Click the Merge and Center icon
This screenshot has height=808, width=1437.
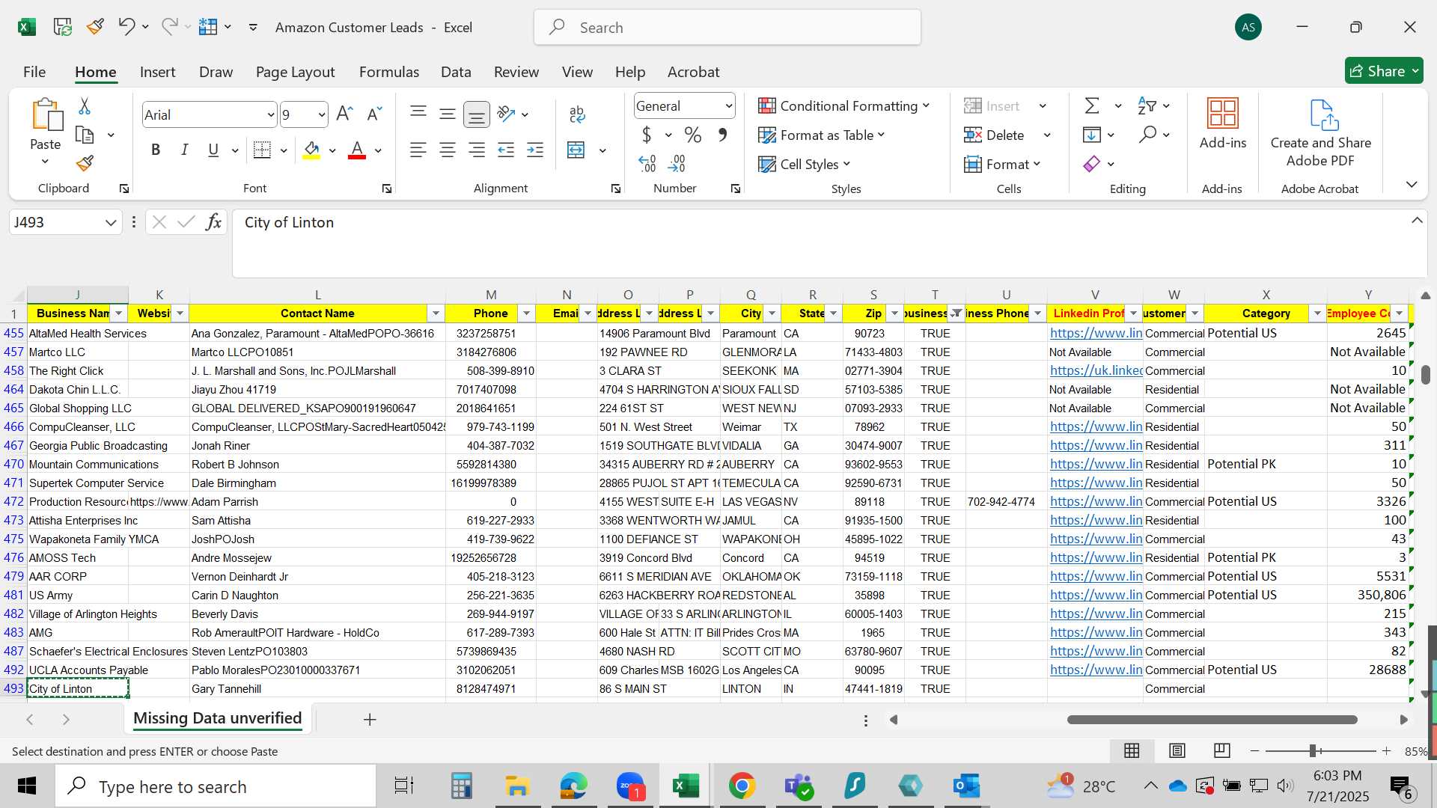[576, 150]
